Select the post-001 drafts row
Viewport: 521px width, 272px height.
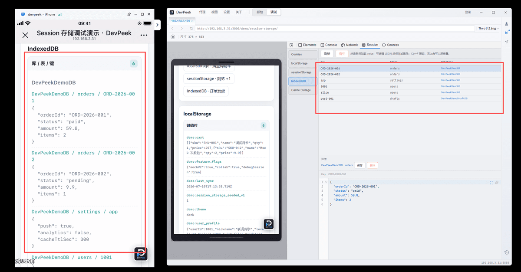[410, 99]
